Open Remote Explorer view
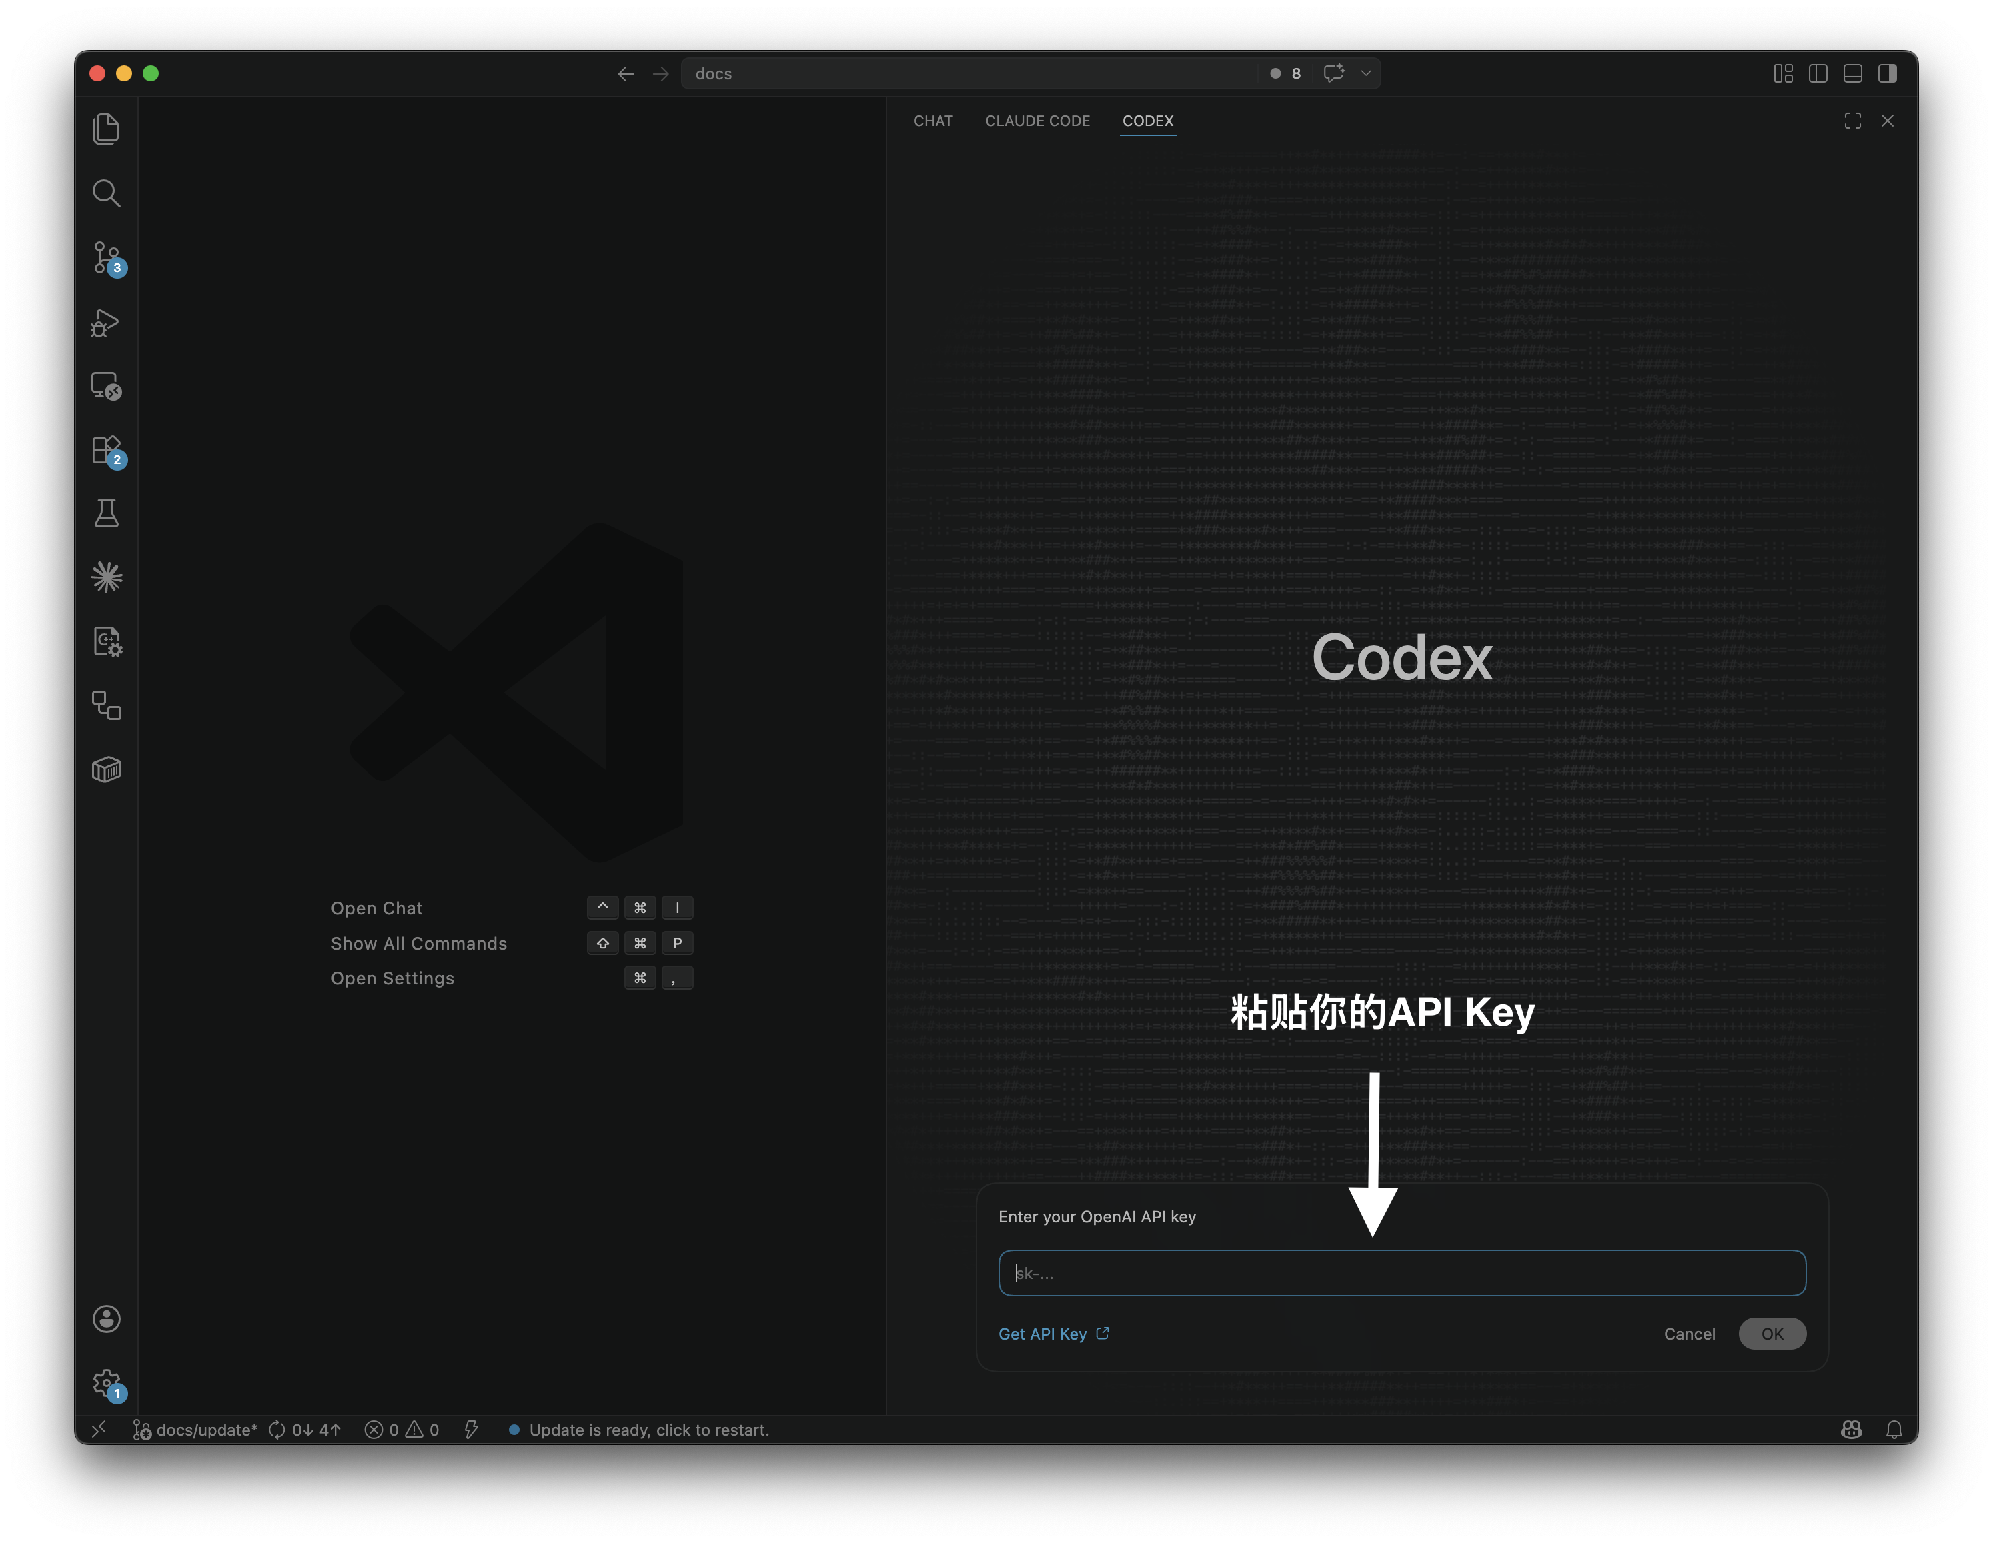This screenshot has height=1543, width=1993. (x=106, y=387)
